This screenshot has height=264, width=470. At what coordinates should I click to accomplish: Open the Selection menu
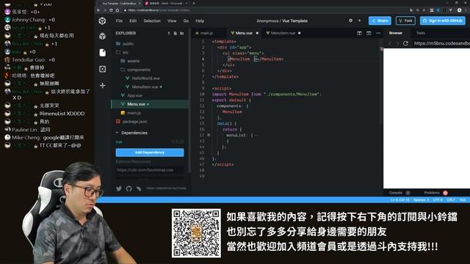152,21
